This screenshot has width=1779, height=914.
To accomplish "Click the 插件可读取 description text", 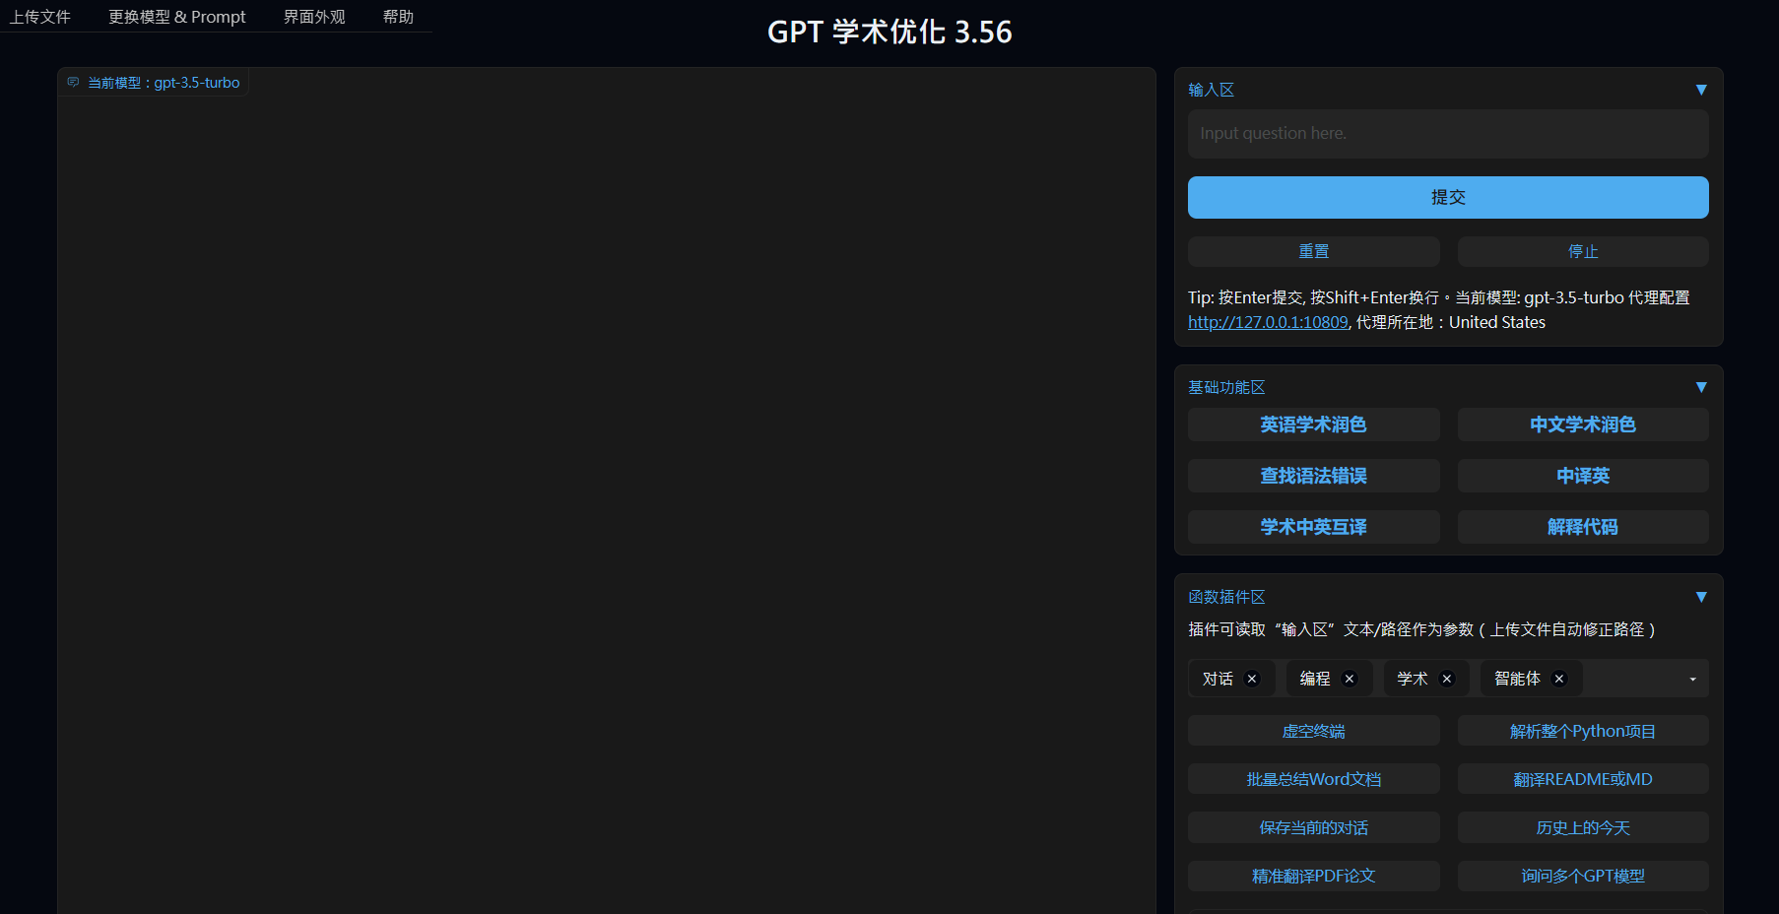I will [x=1421, y=629].
